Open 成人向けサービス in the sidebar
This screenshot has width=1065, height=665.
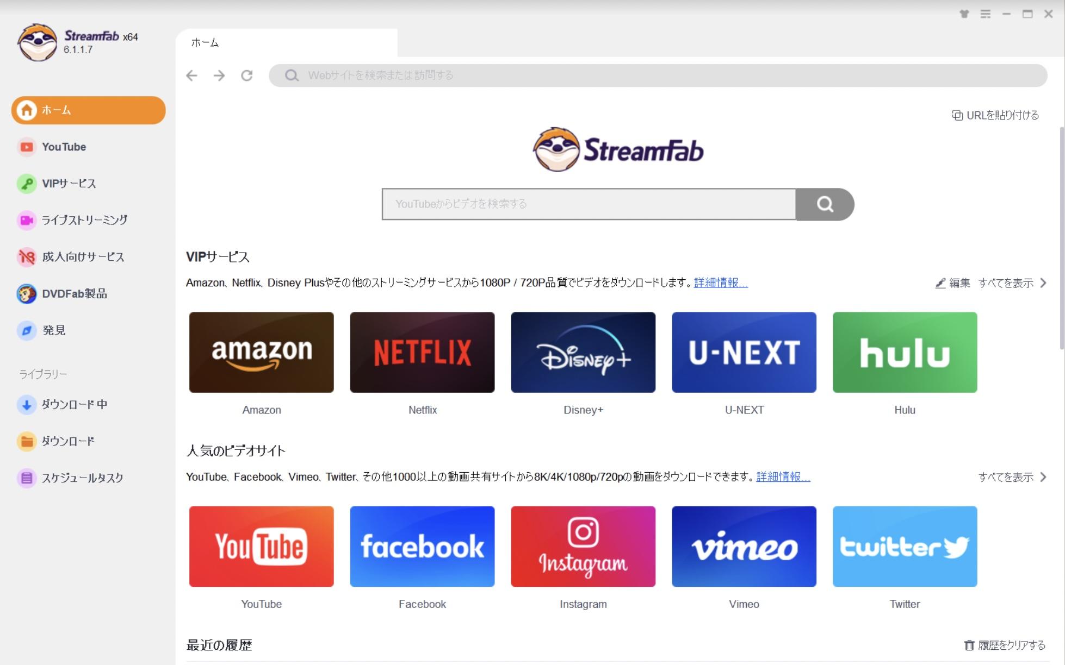89,257
